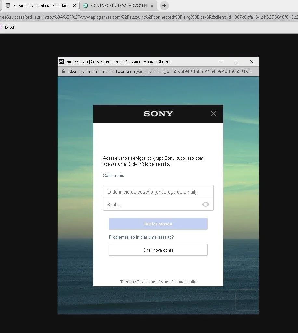Screen dimensions: 298x333
Task: Click the Sony popup address URL
Action: 160,71
